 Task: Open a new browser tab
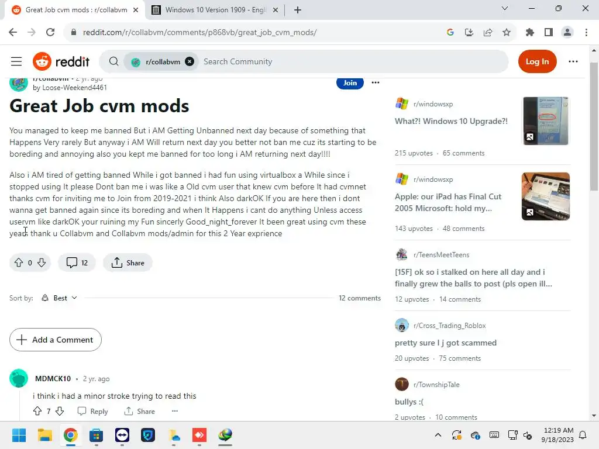pyautogui.click(x=298, y=10)
